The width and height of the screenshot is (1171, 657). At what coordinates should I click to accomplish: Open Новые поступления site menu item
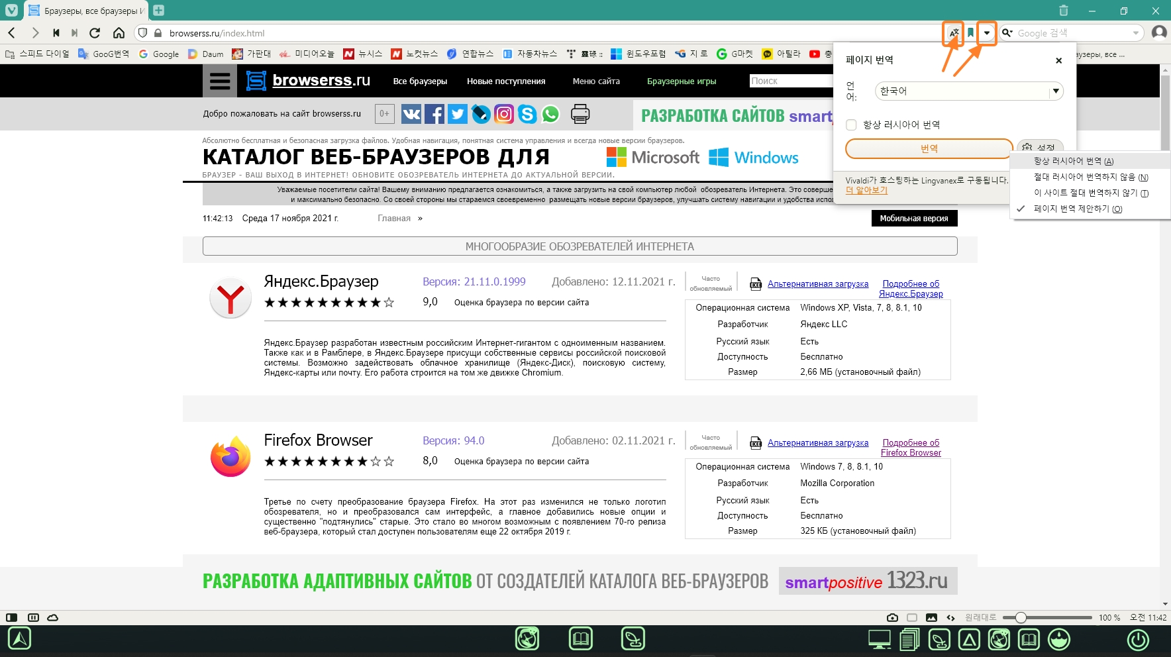pyautogui.click(x=506, y=81)
